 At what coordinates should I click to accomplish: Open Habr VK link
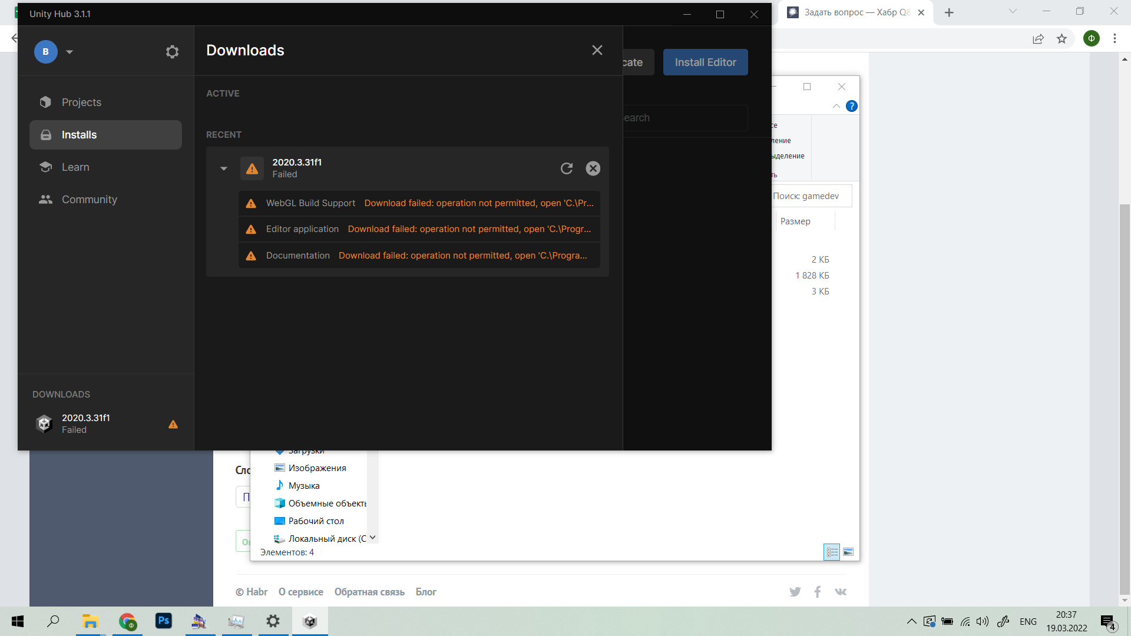[841, 592]
